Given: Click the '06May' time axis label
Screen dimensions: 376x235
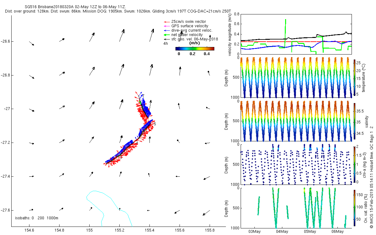Looking at the screenshot, I should point(337,232).
